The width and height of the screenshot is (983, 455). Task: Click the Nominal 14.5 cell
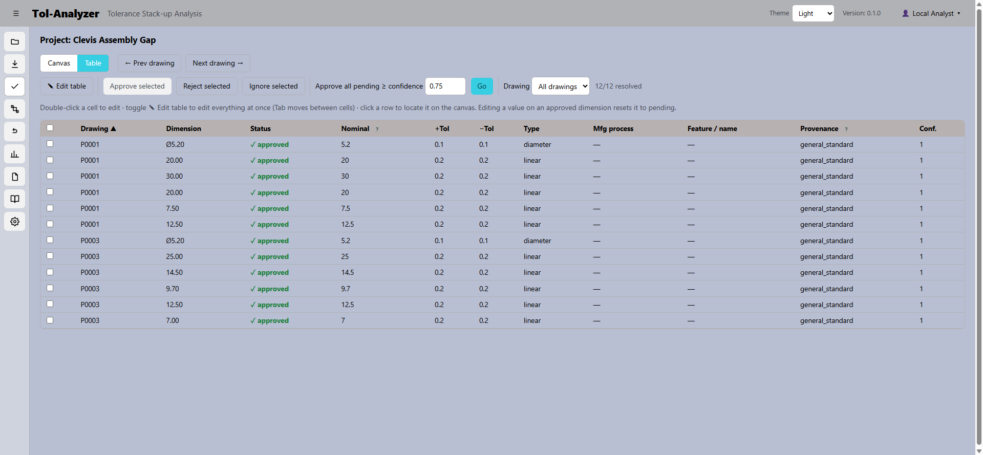point(348,272)
